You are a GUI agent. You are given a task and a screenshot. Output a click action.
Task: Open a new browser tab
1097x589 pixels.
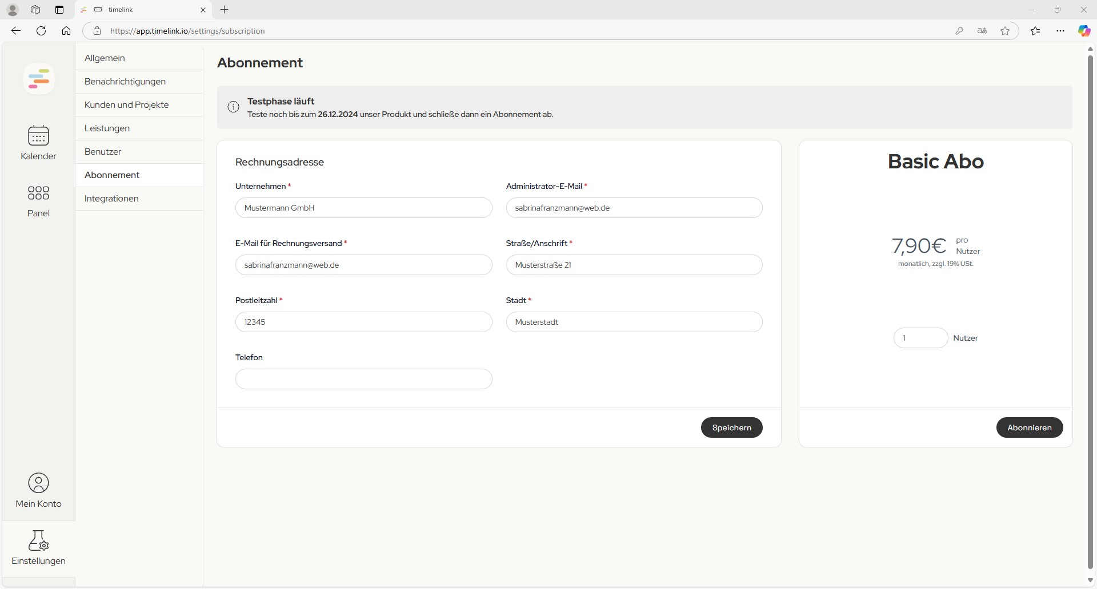pyautogui.click(x=225, y=9)
